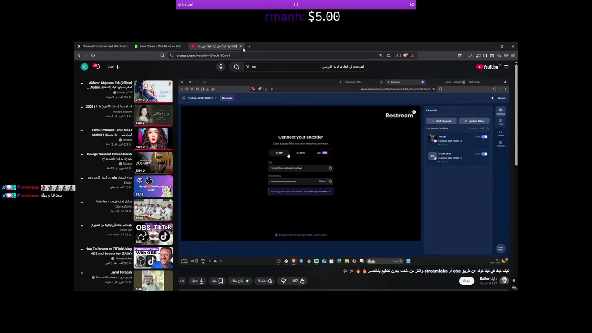This screenshot has width=592, height=333.
Task: Open Restream Chat sidebar panel
Action: click(500, 122)
